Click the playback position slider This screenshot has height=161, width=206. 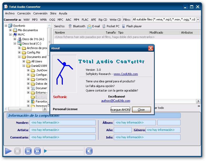[x=64, y=151]
